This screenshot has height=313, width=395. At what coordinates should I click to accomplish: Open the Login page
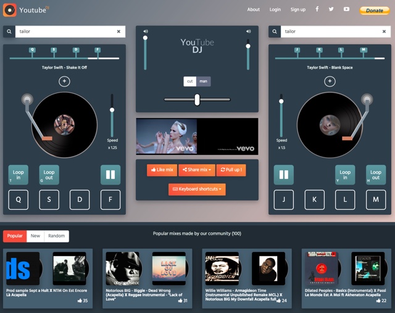[275, 10]
